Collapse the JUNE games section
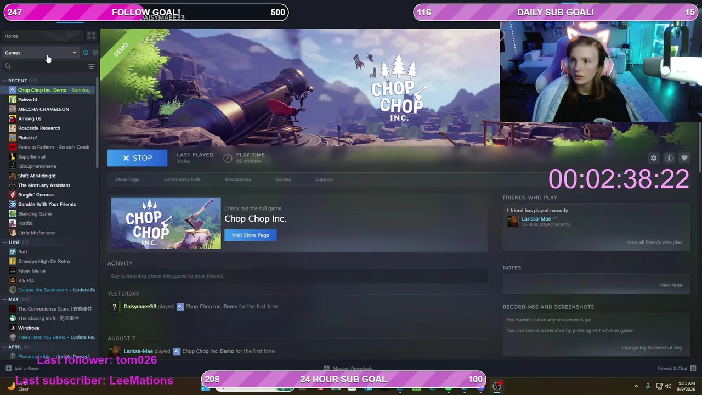The width and height of the screenshot is (702, 395). click(5, 242)
